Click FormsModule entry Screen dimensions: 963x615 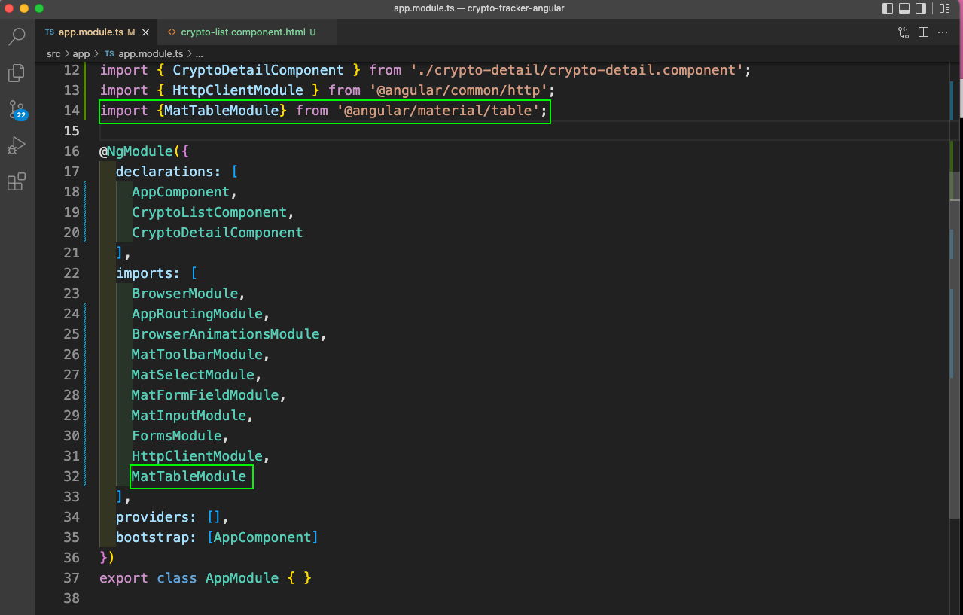tap(177, 436)
